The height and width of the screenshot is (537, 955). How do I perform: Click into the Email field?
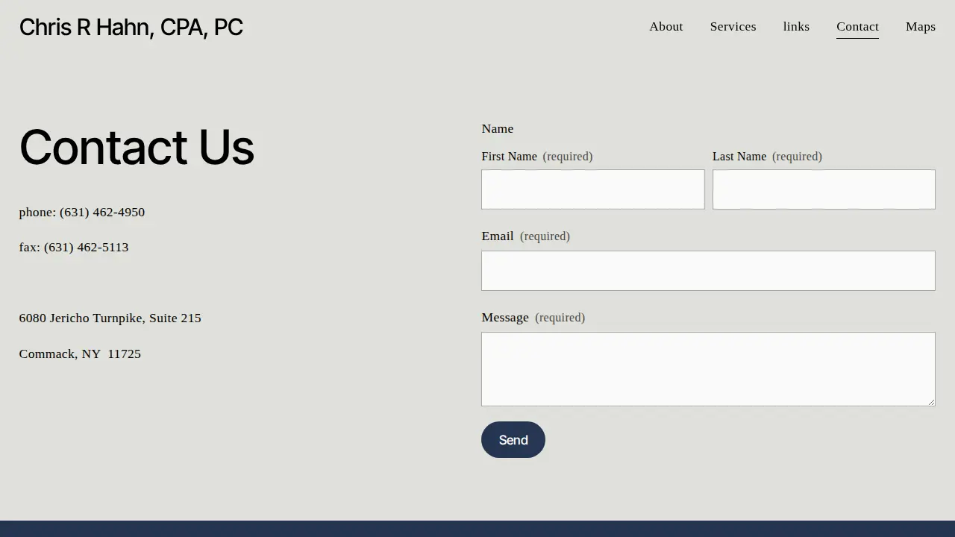pos(708,271)
